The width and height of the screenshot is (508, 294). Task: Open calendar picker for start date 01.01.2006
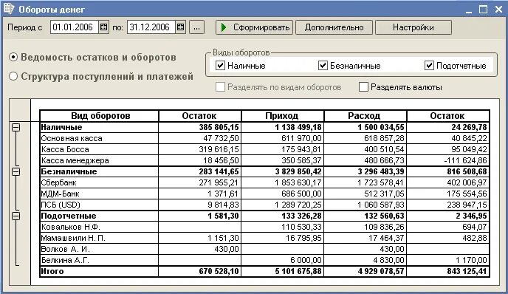pos(103,27)
